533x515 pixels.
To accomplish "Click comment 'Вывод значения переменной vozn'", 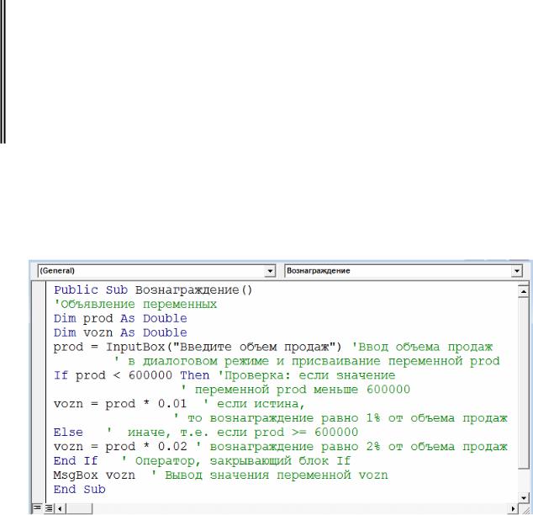I will 277,475.
